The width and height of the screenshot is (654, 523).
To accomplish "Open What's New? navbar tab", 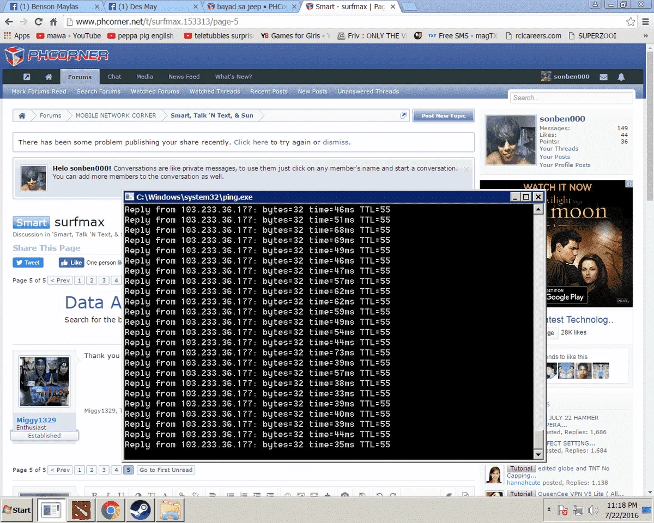I will 233,77.
